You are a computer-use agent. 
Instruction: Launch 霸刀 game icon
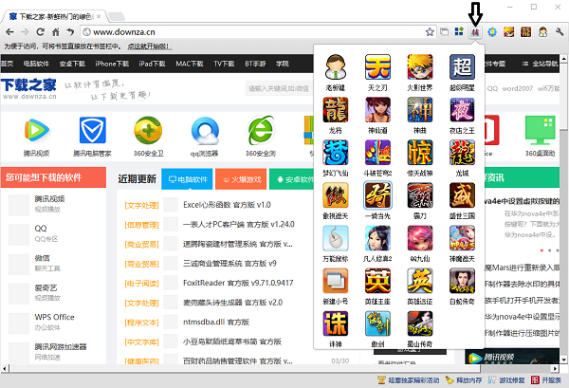click(x=420, y=195)
